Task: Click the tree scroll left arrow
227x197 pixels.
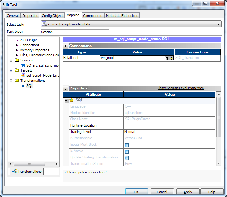Action: click(10, 164)
